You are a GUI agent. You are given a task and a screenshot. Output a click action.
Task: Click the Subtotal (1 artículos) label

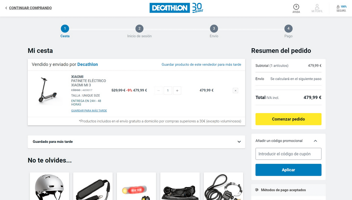point(272,66)
